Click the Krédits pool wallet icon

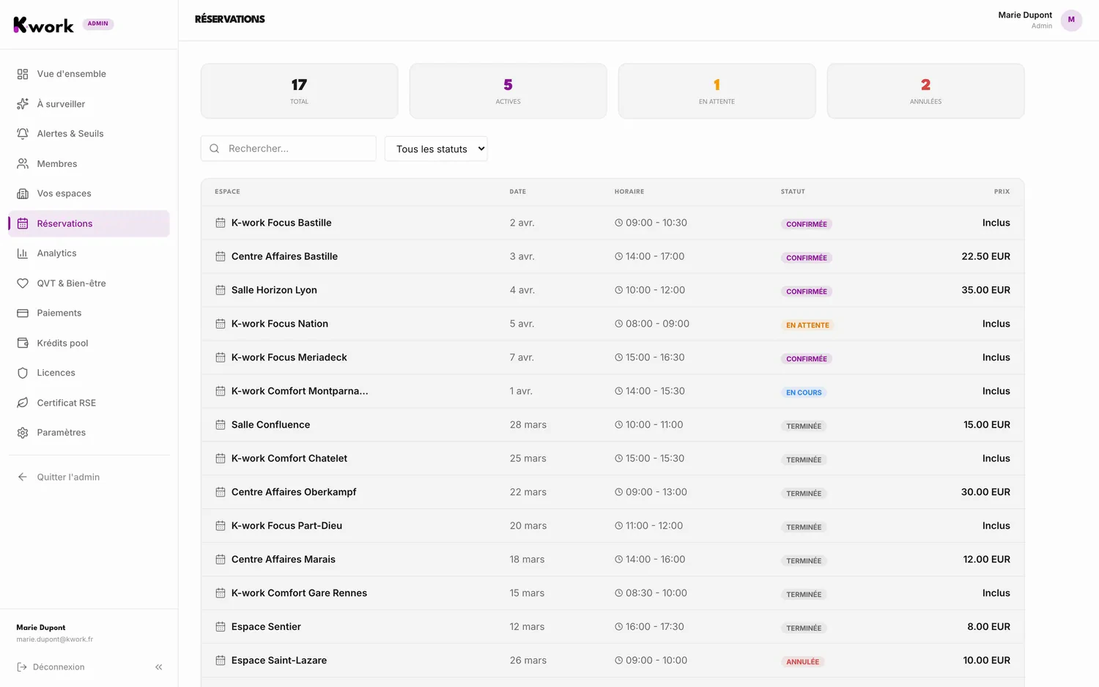pos(23,343)
